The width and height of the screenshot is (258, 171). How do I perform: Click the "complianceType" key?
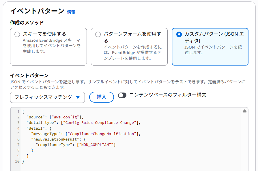point(54,145)
